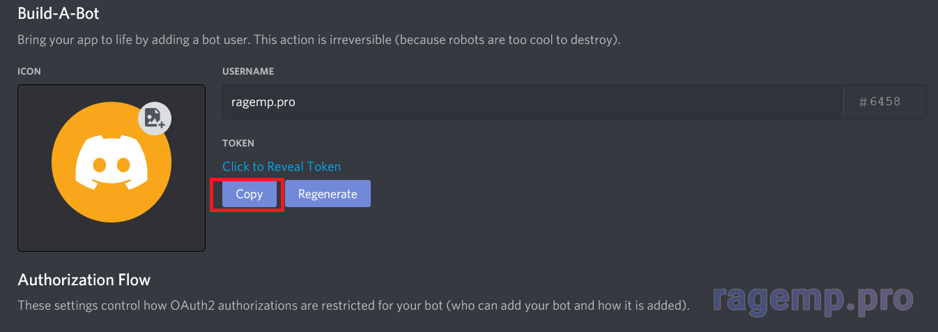938x332 pixels.
Task: Focus the ragemp.pro username field
Action: [x=533, y=102]
